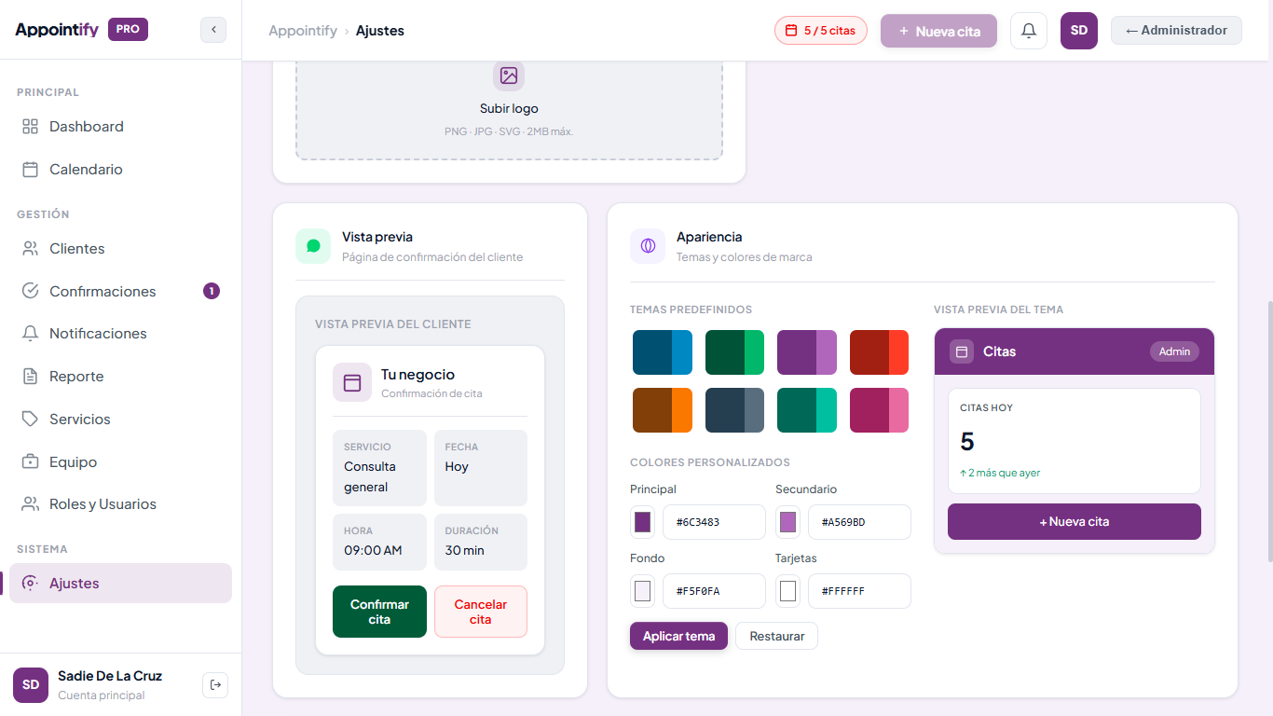
Task: Click the Nueva cita button in header
Action: coord(938,31)
